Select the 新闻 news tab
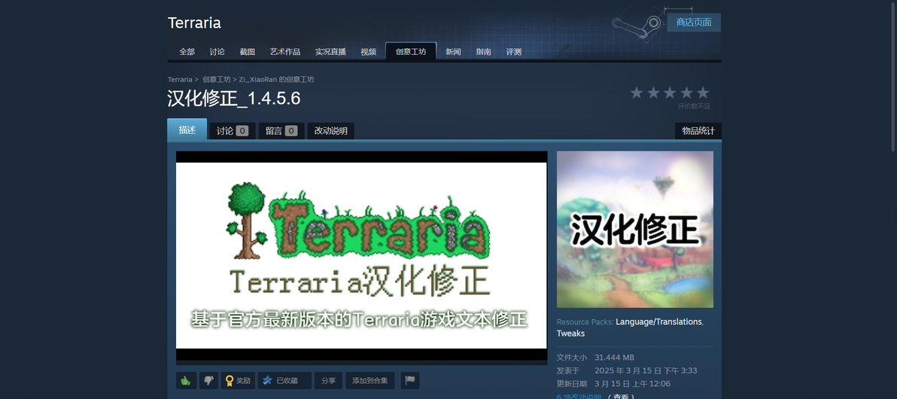 point(453,51)
